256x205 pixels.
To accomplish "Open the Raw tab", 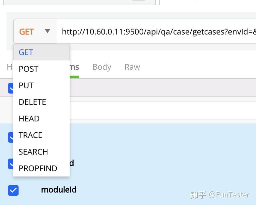I will (132, 67).
